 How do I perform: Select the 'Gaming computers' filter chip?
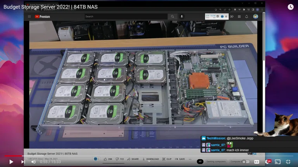(x=216, y=162)
